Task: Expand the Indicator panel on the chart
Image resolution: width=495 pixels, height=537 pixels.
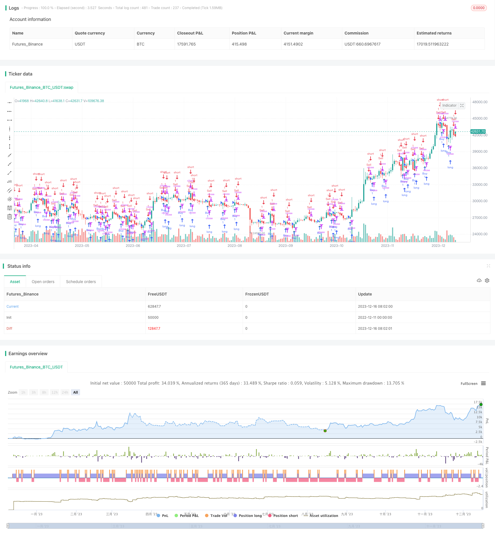Action: (462, 105)
